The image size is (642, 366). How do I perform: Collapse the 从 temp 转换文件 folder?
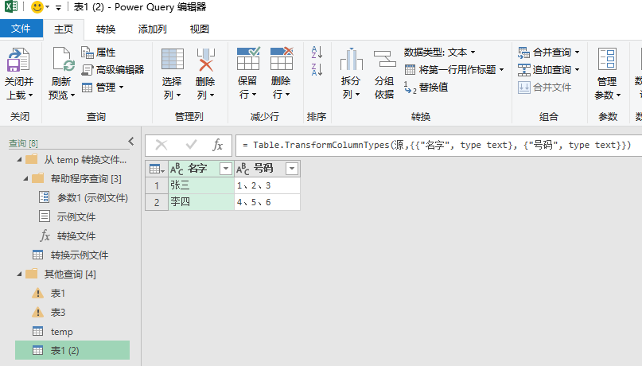pyautogui.click(x=19, y=160)
